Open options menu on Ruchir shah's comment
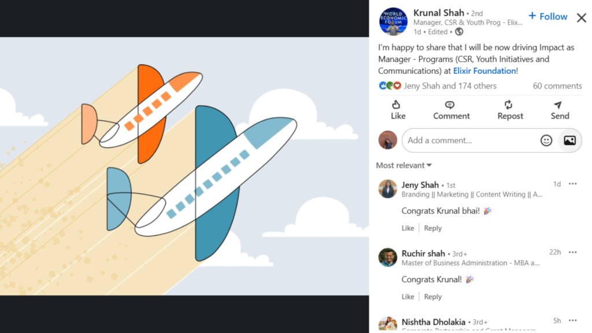The image size is (592, 333). click(572, 252)
